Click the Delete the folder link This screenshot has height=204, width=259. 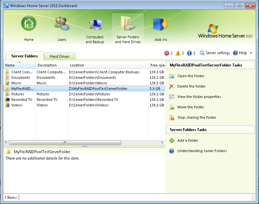pyautogui.click(x=191, y=86)
